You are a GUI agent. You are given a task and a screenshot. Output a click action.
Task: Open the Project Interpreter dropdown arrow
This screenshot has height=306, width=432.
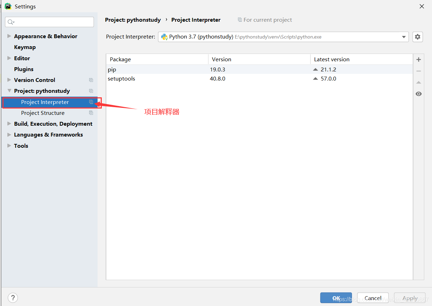tap(404, 37)
